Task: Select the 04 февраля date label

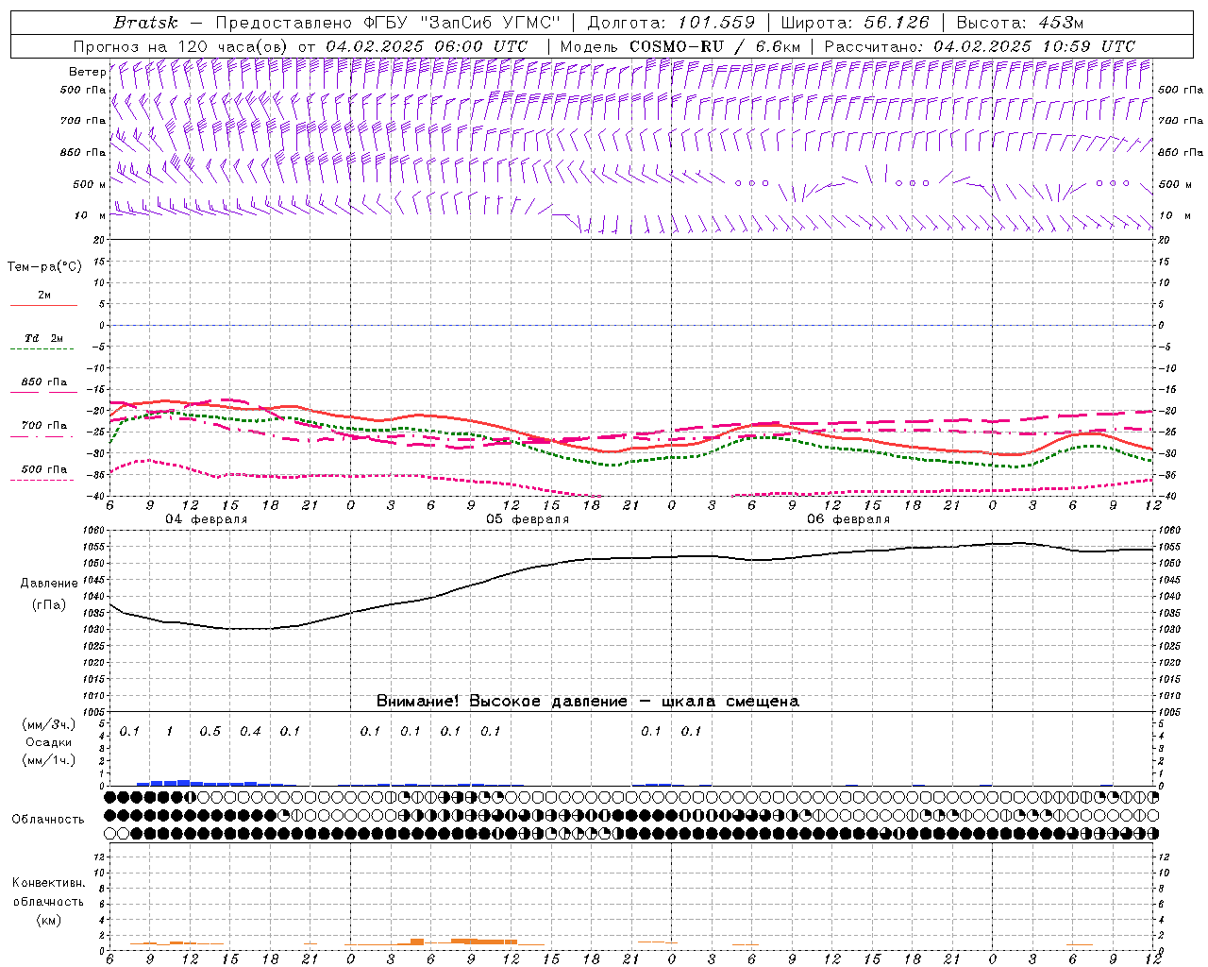Action: [207, 519]
